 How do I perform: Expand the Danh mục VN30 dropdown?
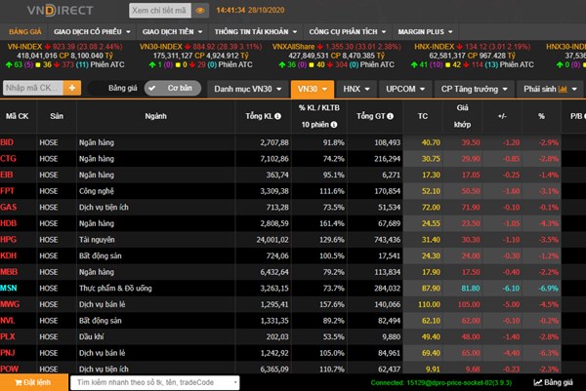247,89
